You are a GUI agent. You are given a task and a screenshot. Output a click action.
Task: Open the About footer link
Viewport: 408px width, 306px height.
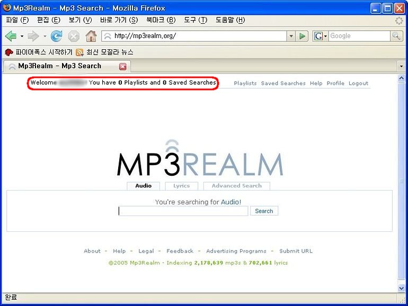pos(92,251)
